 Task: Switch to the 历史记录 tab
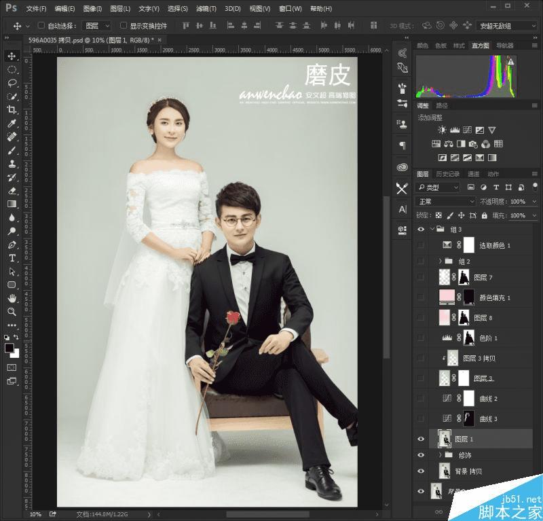coord(447,174)
